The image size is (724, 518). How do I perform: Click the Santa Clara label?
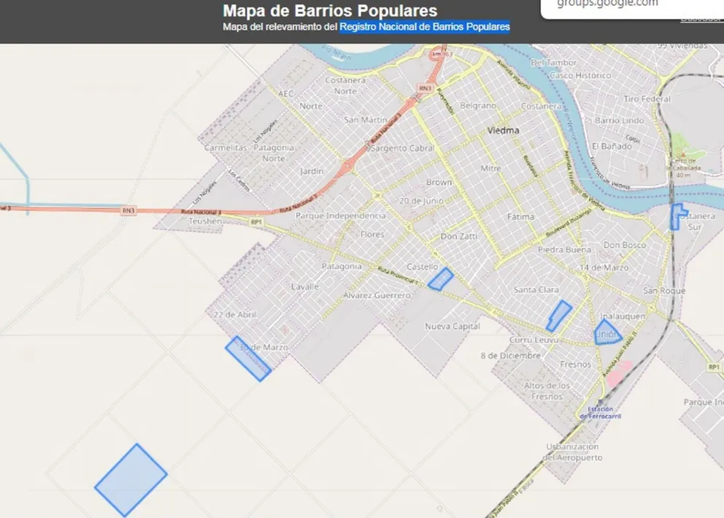pyautogui.click(x=536, y=290)
